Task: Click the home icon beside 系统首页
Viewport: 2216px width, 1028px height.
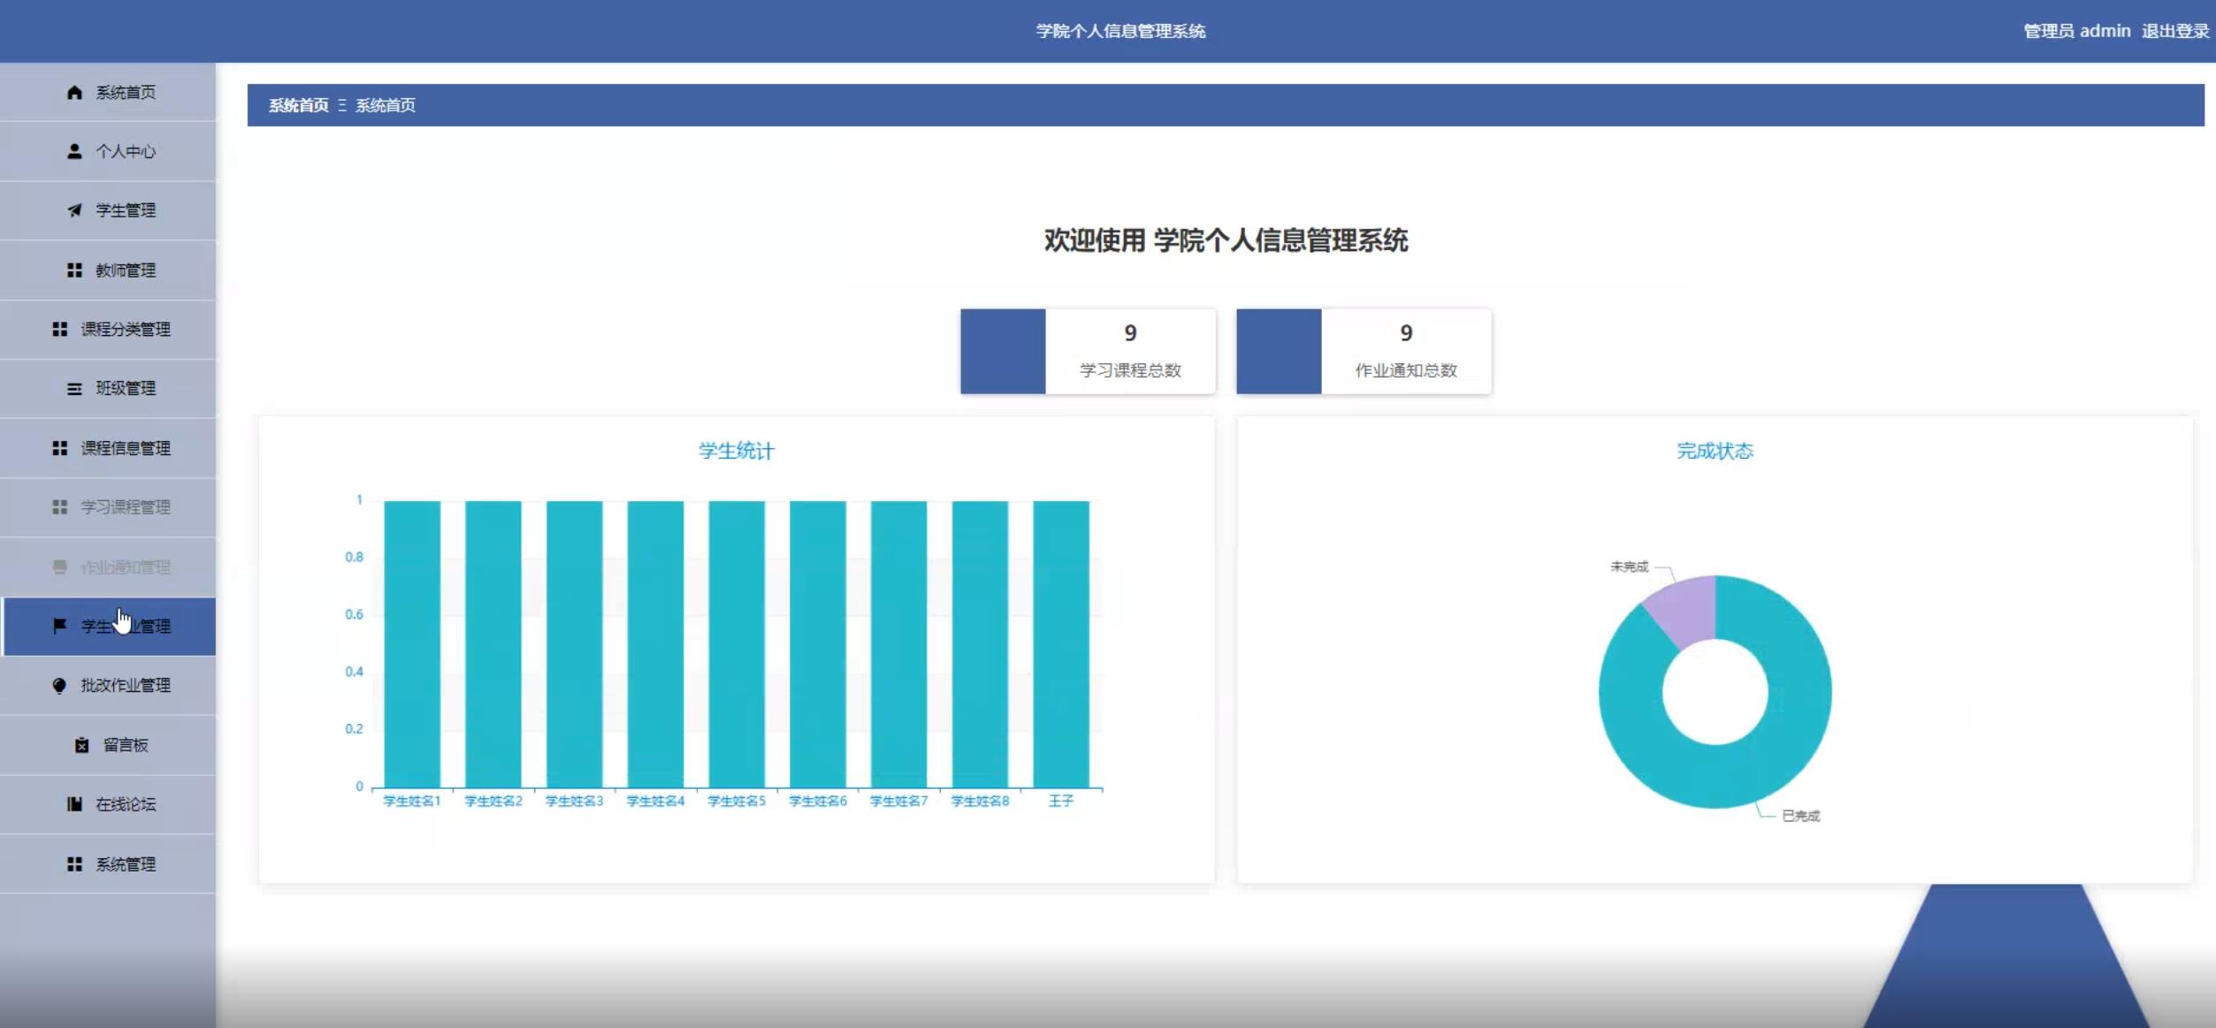Action: tap(74, 92)
